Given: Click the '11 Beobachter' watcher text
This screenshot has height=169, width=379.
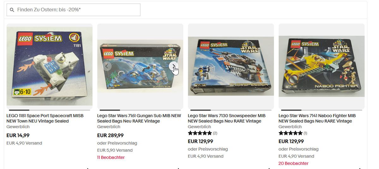Looking at the screenshot, I should coord(111,157).
